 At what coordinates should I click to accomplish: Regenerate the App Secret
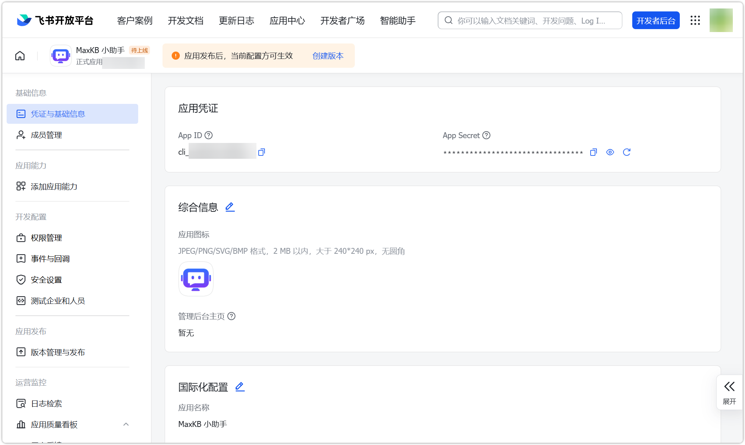point(627,152)
